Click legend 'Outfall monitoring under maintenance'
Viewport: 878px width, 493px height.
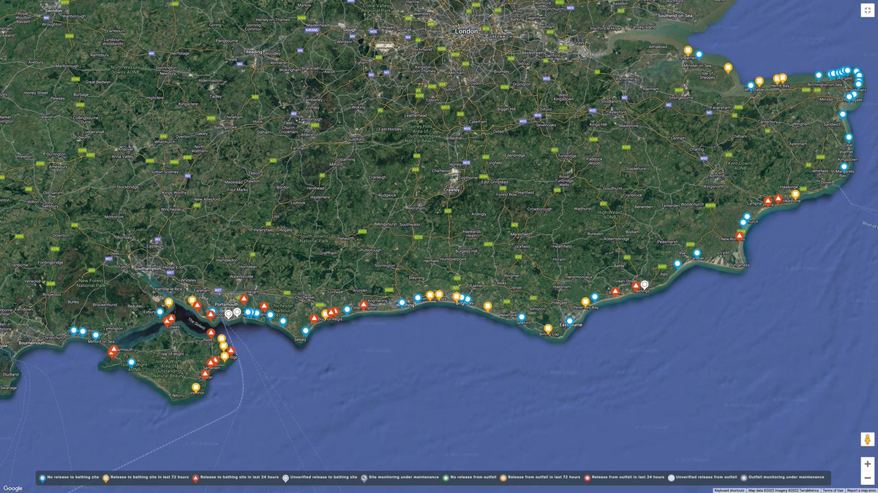click(x=782, y=477)
